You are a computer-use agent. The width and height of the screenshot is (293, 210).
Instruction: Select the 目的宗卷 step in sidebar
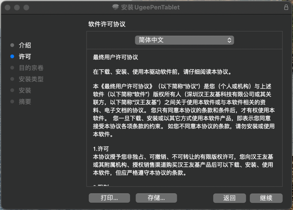(31, 68)
